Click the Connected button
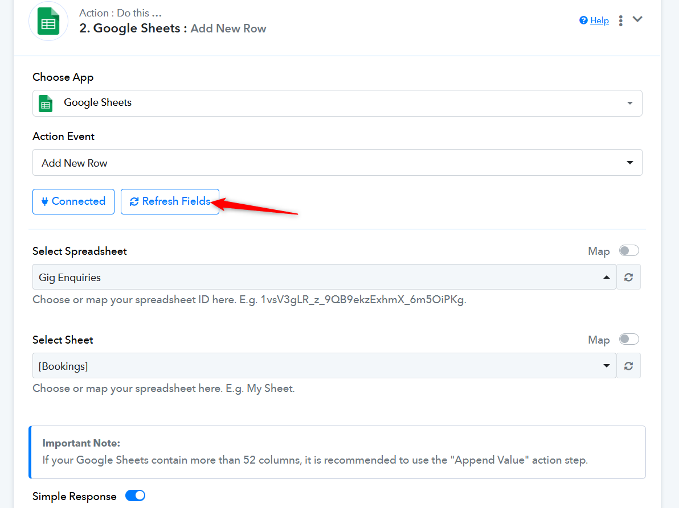This screenshot has width=679, height=508. pyautogui.click(x=73, y=201)
